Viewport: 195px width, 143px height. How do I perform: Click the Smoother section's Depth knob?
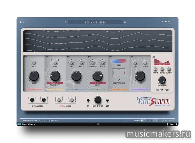[162, 69]
